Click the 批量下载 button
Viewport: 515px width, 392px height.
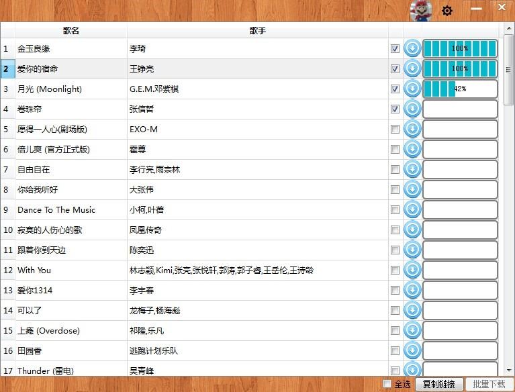[489, 384]
